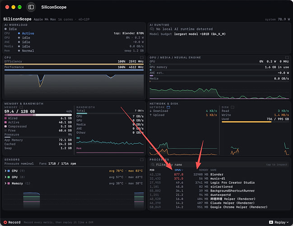Toggle the sidebar panel button
The image size is (293, 226).
31,7
